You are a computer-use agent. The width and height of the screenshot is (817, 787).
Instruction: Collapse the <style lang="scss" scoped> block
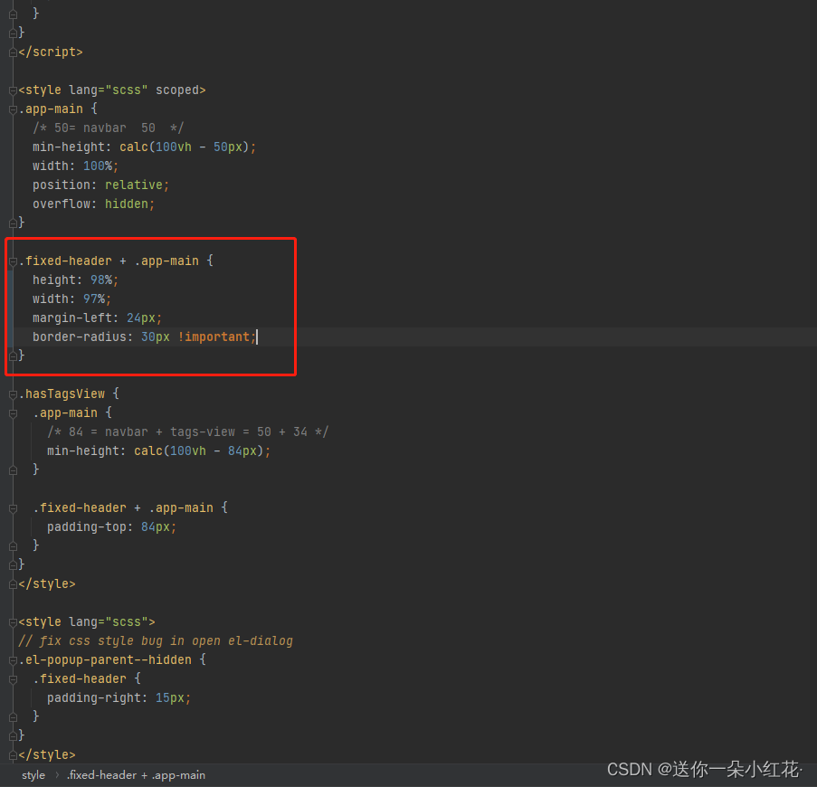click(13, 90)
